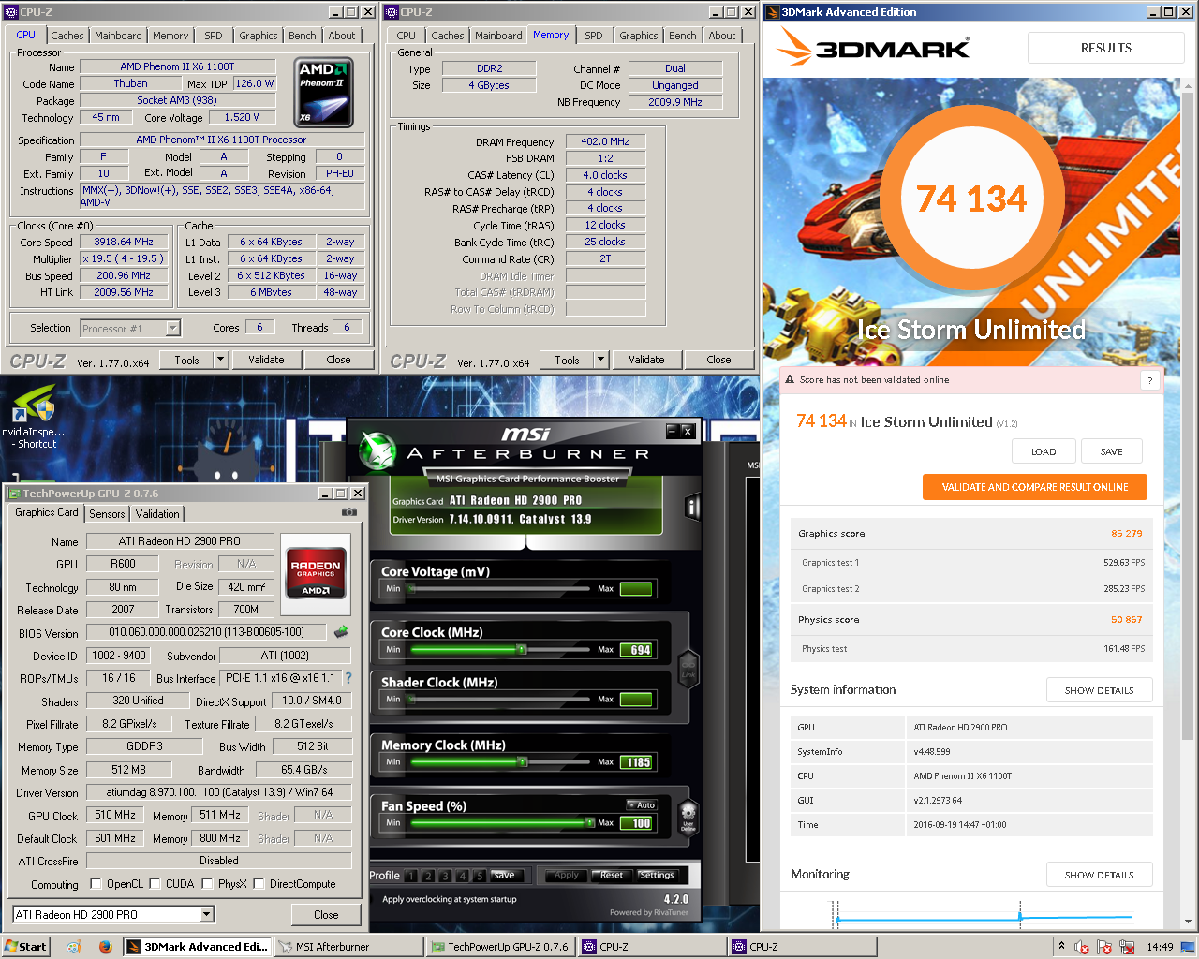
Task: Open the Processor #1 selection combo box
Action: (130, 329)
